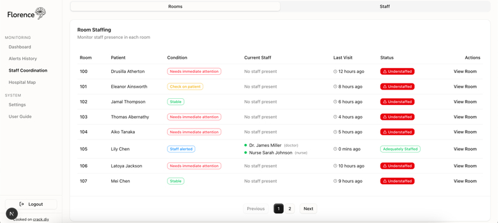Click Nurse Sarah Johnson staff name
Screen dimensions: 498x223
271,153
